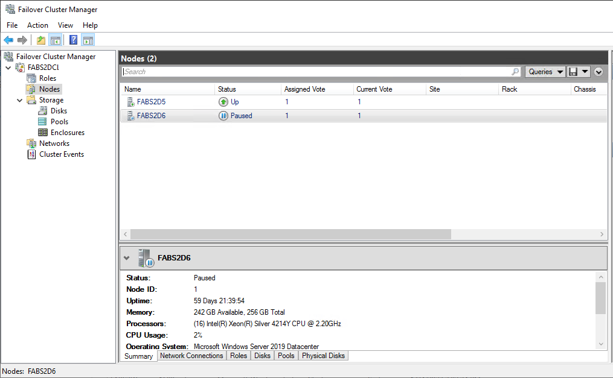The height and width of the screenshot is (378, 613).
Task: Click the search magnifier icon
Action: pyautogui.click(x=515, y=72)
